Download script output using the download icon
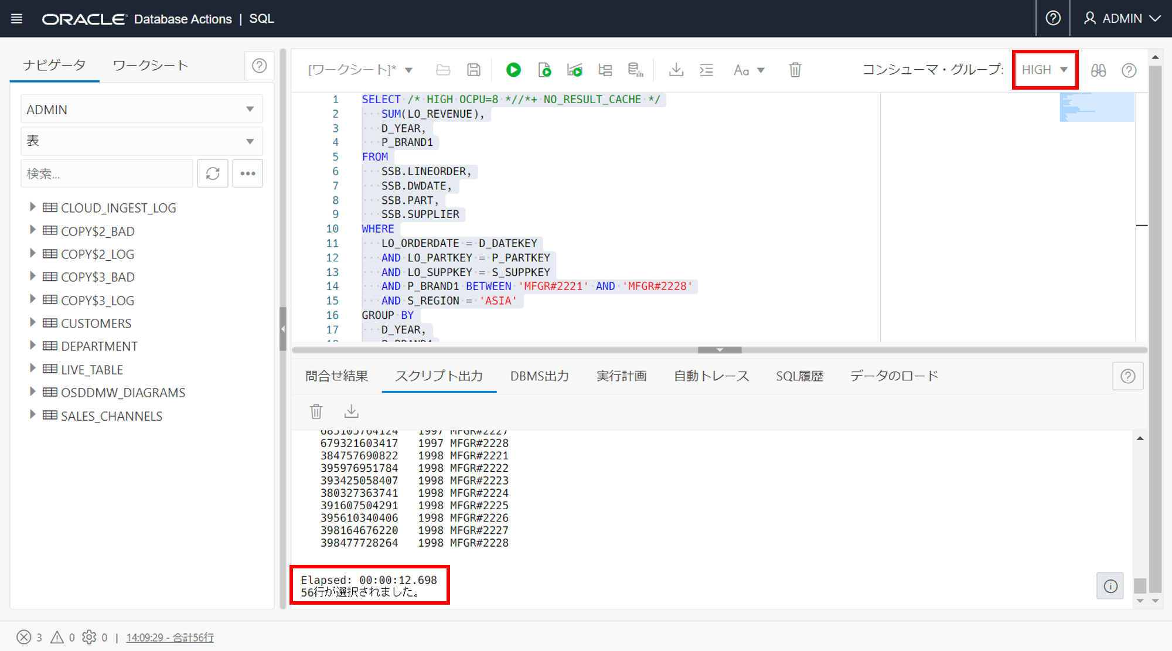Image resolution: width=1172 pixels, height=651 pixels. pos(351,411)
